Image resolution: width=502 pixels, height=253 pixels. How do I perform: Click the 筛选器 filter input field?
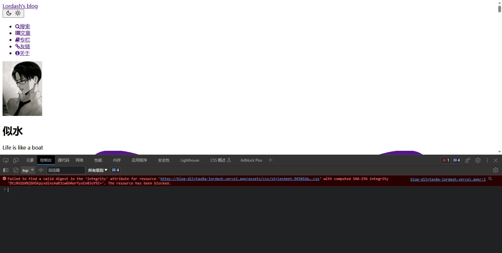[66, 170]
